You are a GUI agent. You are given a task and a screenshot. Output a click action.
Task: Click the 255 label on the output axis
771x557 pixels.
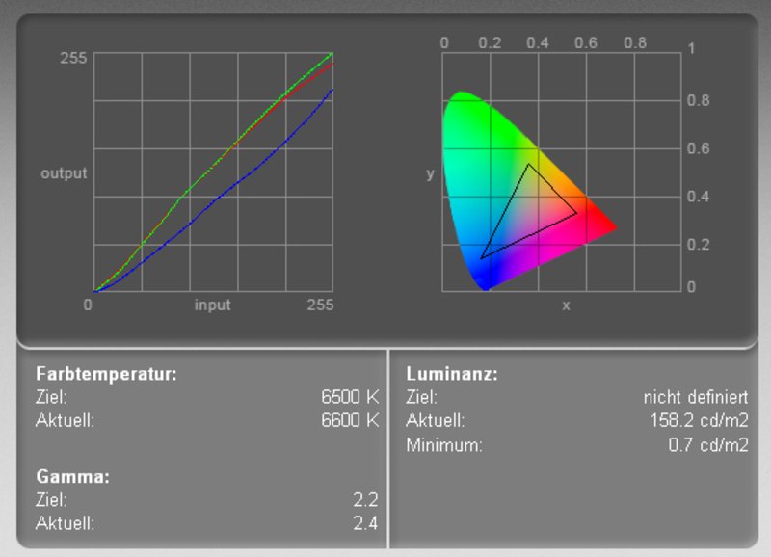[73, 58]
